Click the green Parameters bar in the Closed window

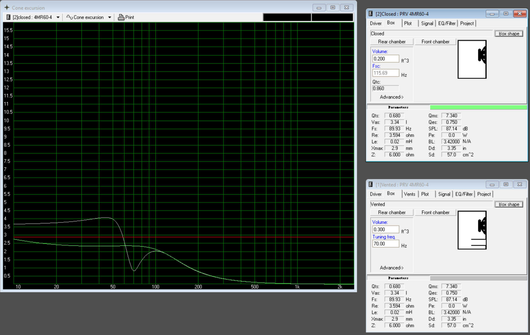coord(478,107)
